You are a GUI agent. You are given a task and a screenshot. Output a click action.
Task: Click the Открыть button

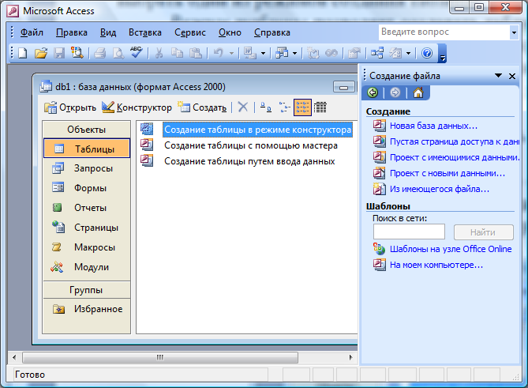point(70,107)
